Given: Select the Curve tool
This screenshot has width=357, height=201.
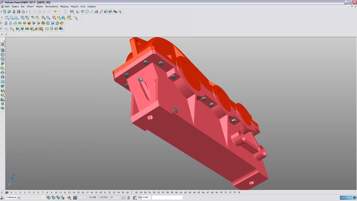Looking at the screenshot, I should point(92,11).
